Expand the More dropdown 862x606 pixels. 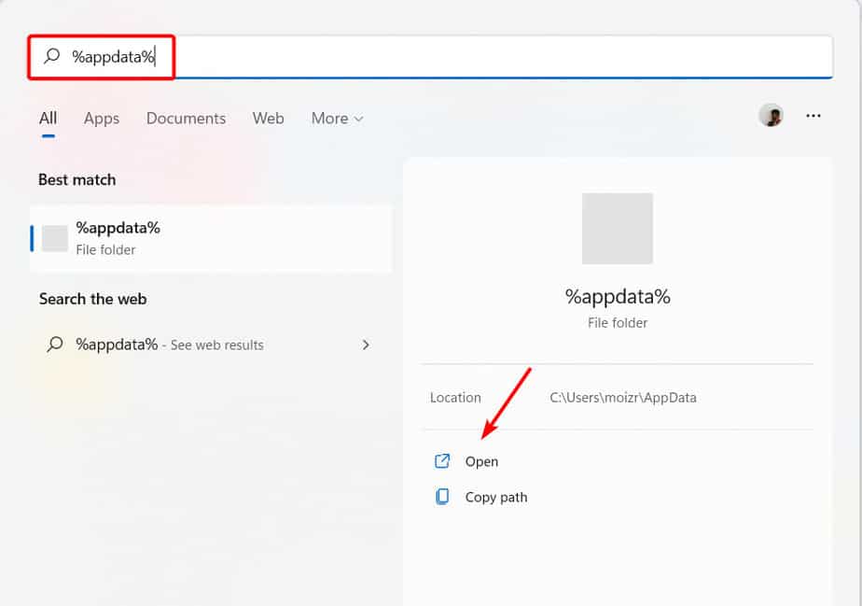(x=337, y=119)
